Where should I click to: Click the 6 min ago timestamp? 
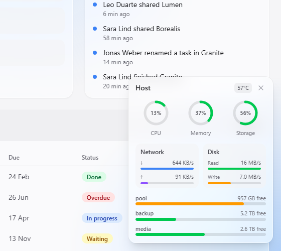pyautogui.click(x=116, y=14)
